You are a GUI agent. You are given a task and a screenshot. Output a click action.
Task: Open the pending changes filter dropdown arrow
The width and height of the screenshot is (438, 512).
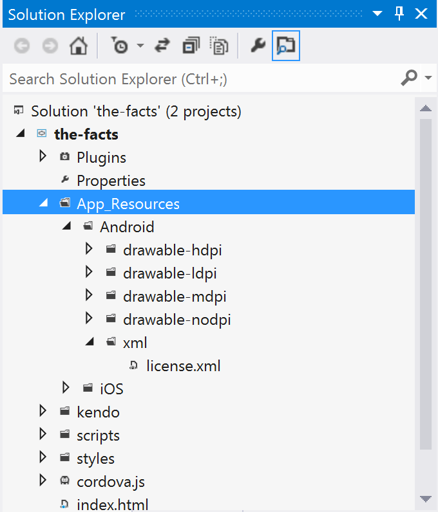(140, 46)
